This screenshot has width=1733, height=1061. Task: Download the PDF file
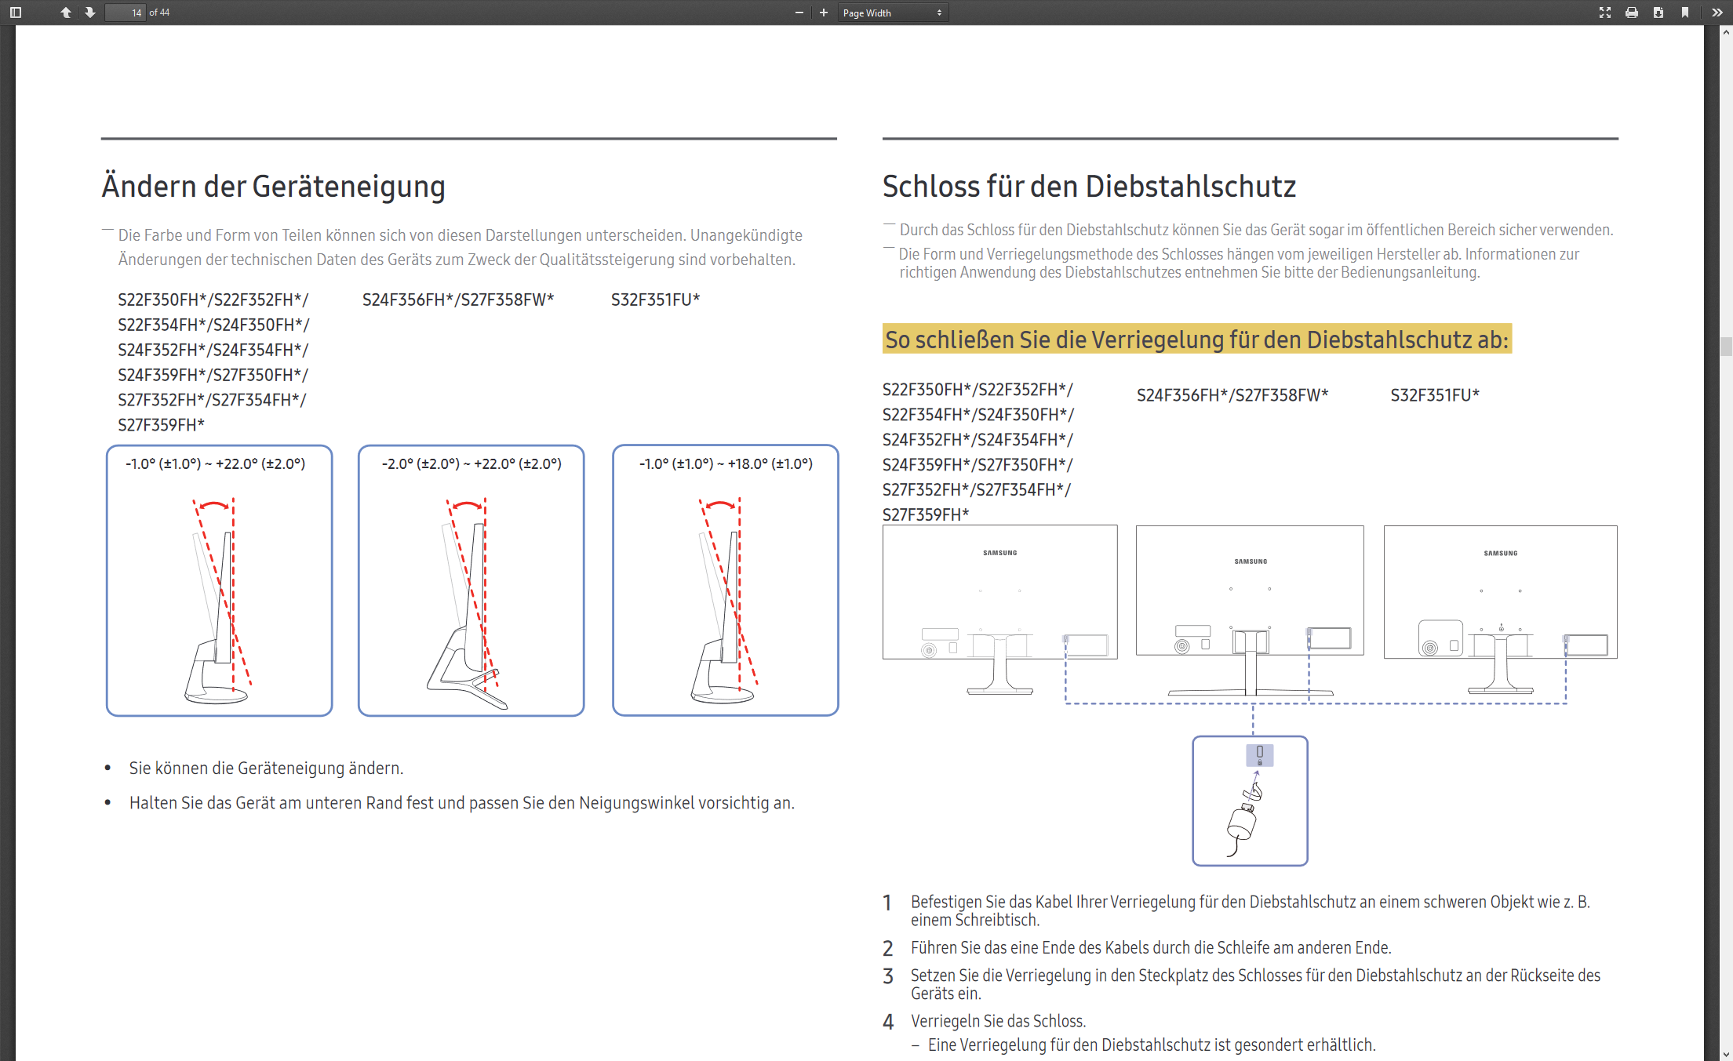[x=1658, y=13]
